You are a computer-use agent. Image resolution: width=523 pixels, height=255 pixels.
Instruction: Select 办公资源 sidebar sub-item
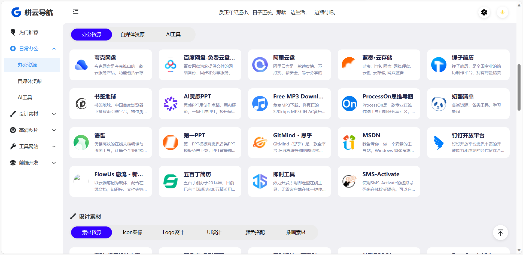pos(32,65)
